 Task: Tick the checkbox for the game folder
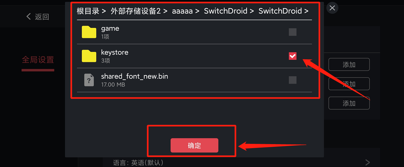click(293, 32)
